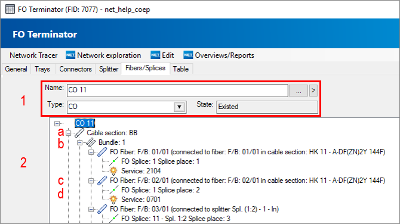
Task: Click the bundle icon of Bundle: 1
Action: [x=91, y=142]
